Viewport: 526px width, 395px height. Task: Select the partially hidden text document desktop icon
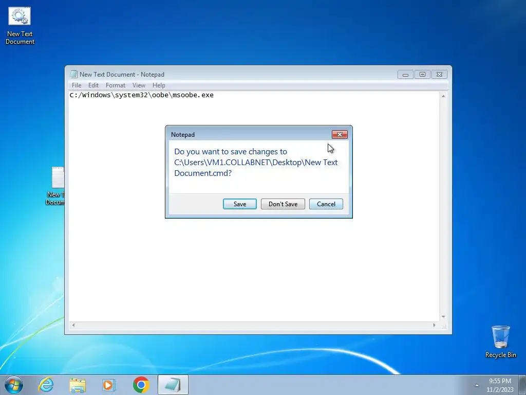click(55, 186)
